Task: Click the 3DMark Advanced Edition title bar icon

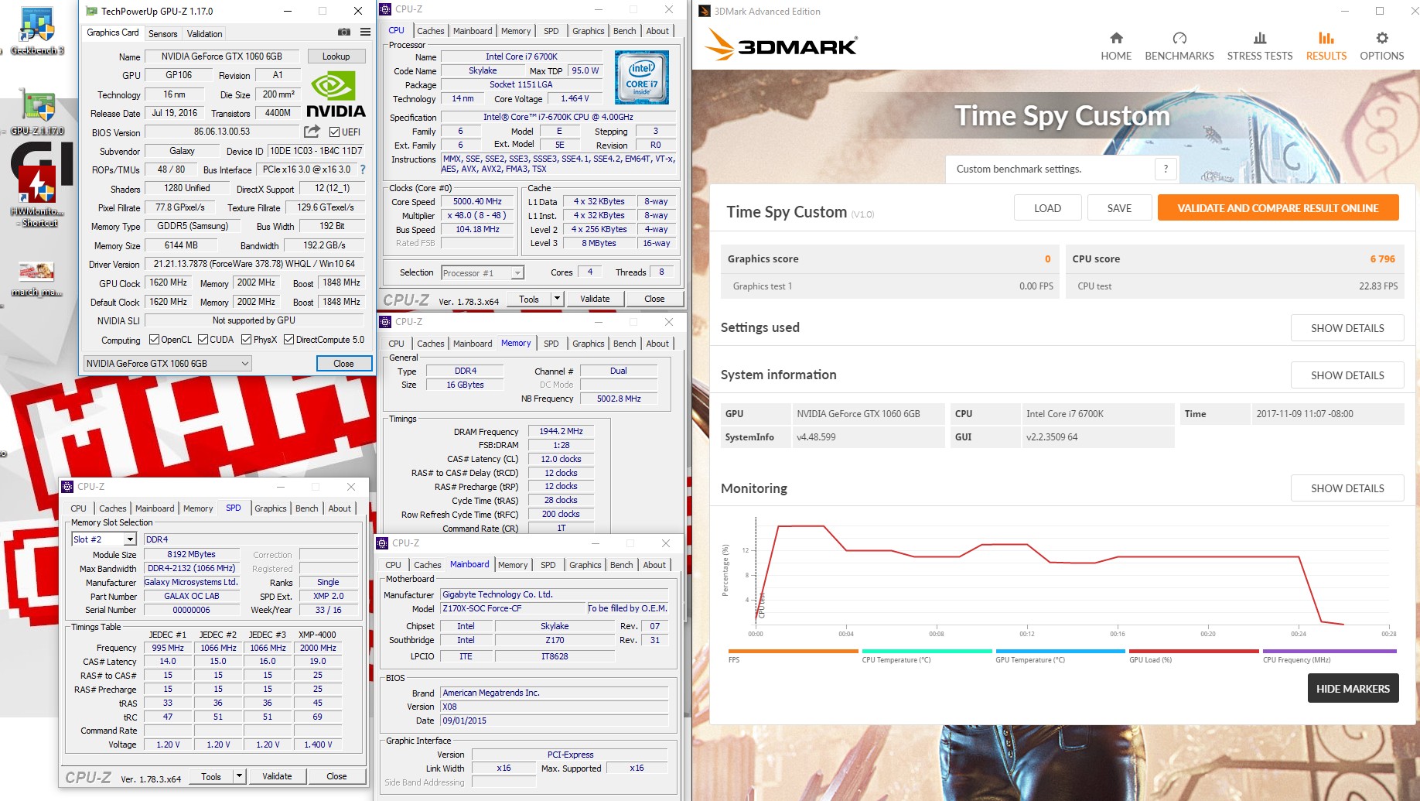Action: (705, 11)
